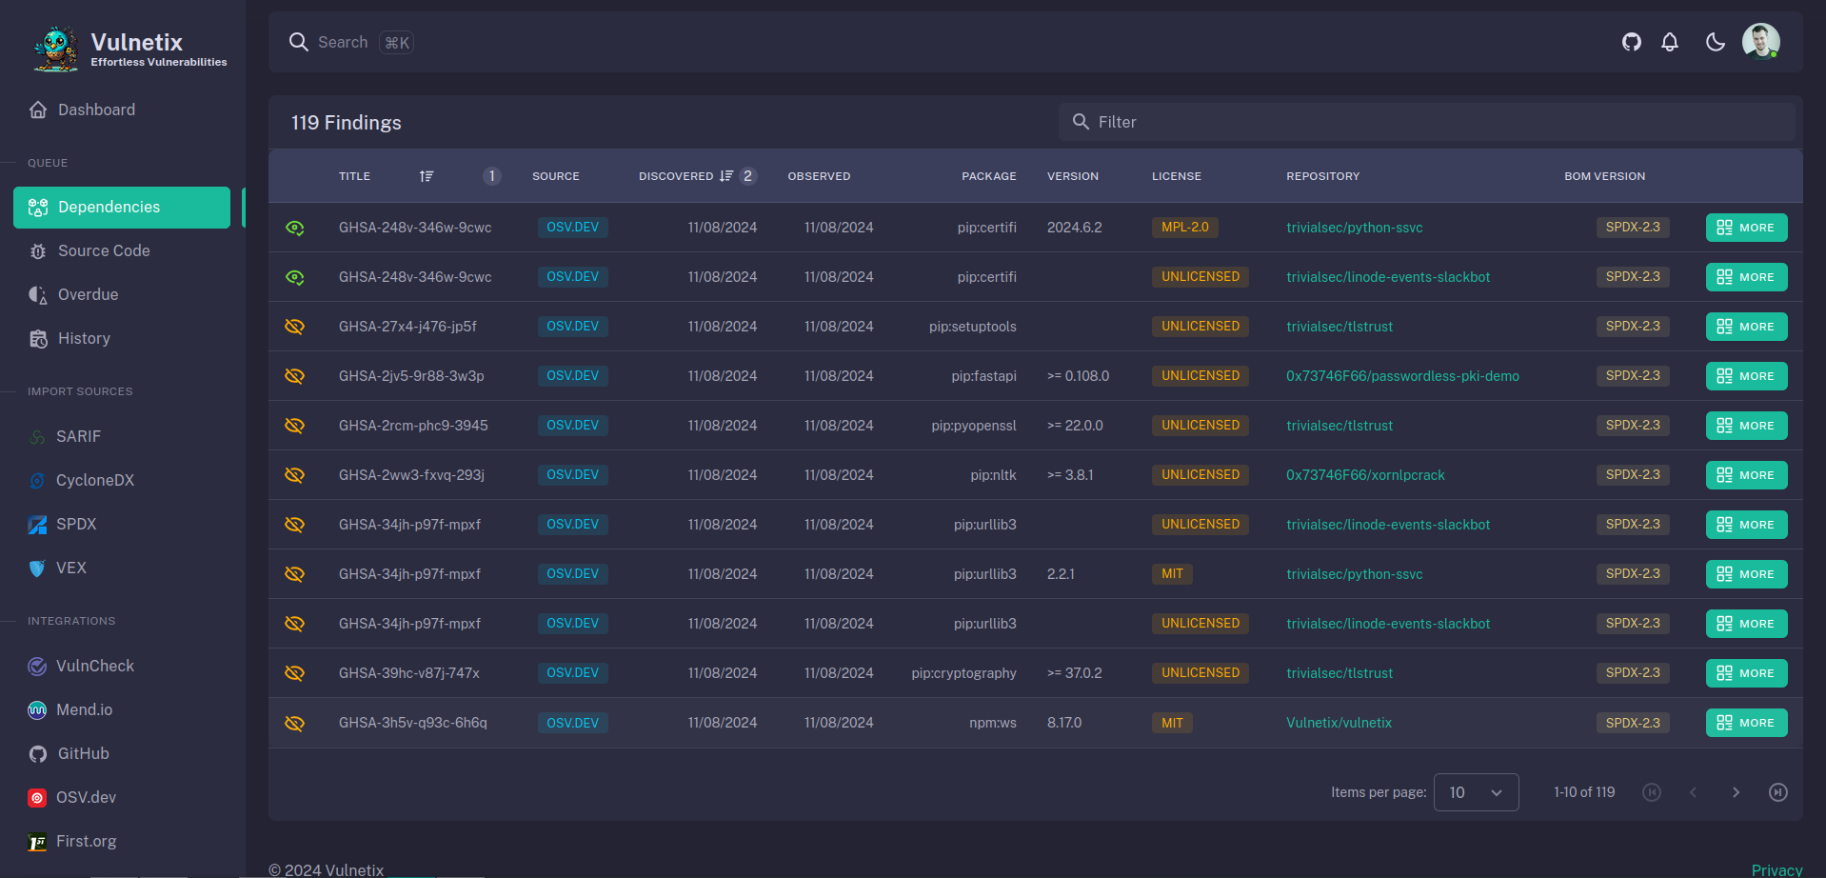This screenshot has height=878, width=1826.
Task: Click the First.org icon
Action: pos(37,842)
